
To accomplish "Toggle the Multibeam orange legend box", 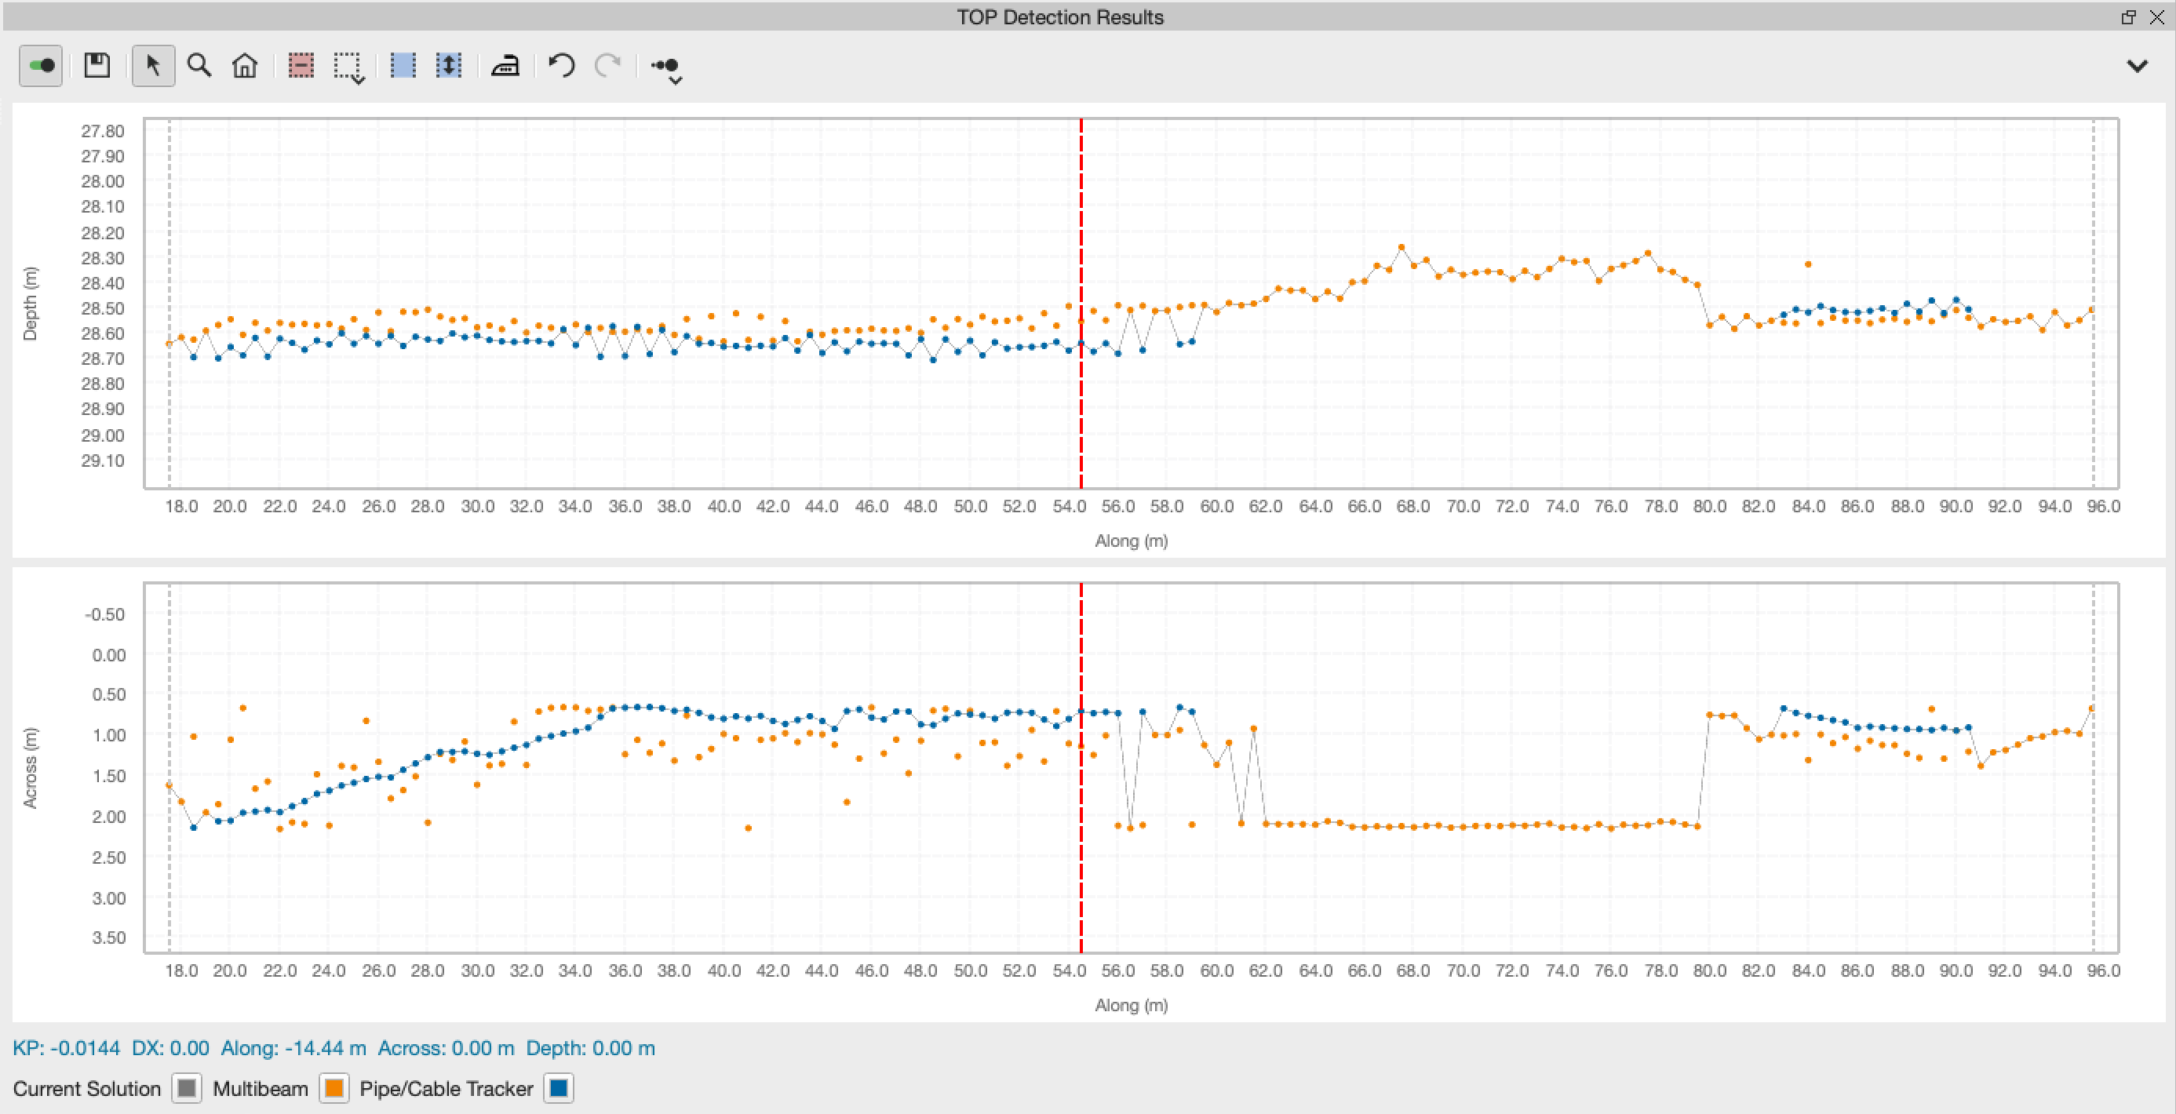I will [x=334, y=1089].
